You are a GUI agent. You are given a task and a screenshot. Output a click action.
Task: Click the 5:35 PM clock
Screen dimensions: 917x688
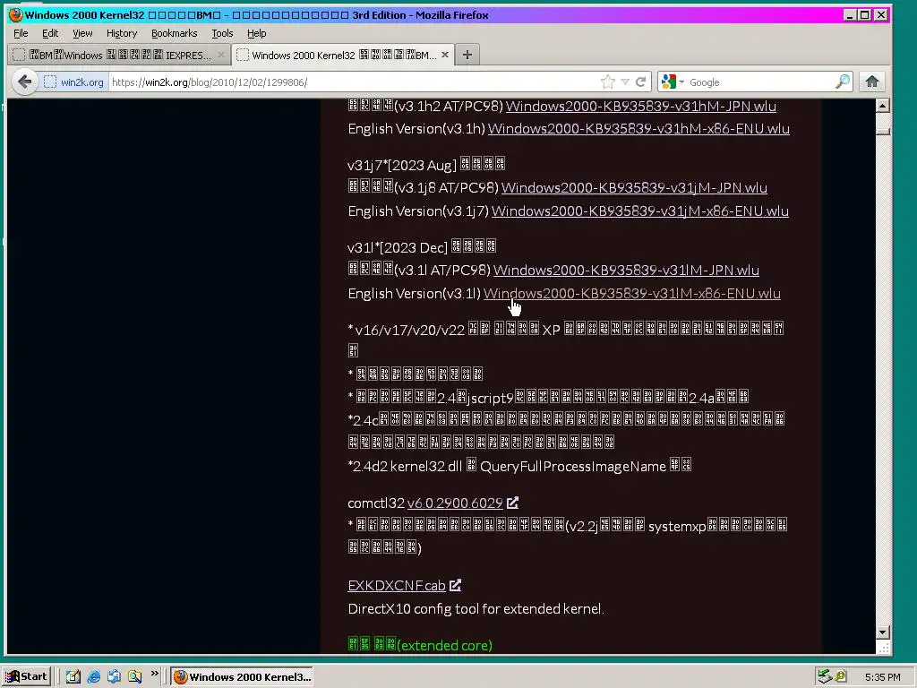coord(882,677)
